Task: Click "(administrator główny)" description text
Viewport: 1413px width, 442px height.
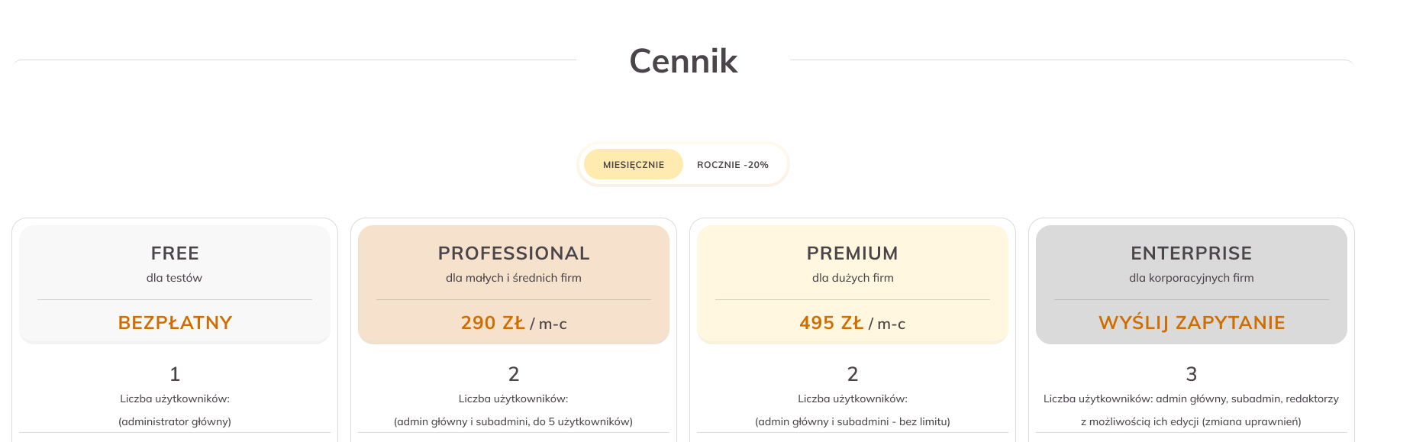Action: pyautogui.click(x=175, y=421)
